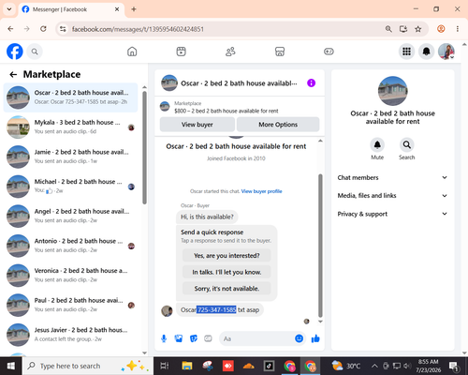Reload the page with refresh icon
468x375 pixels.
click(x=43, y=29)
